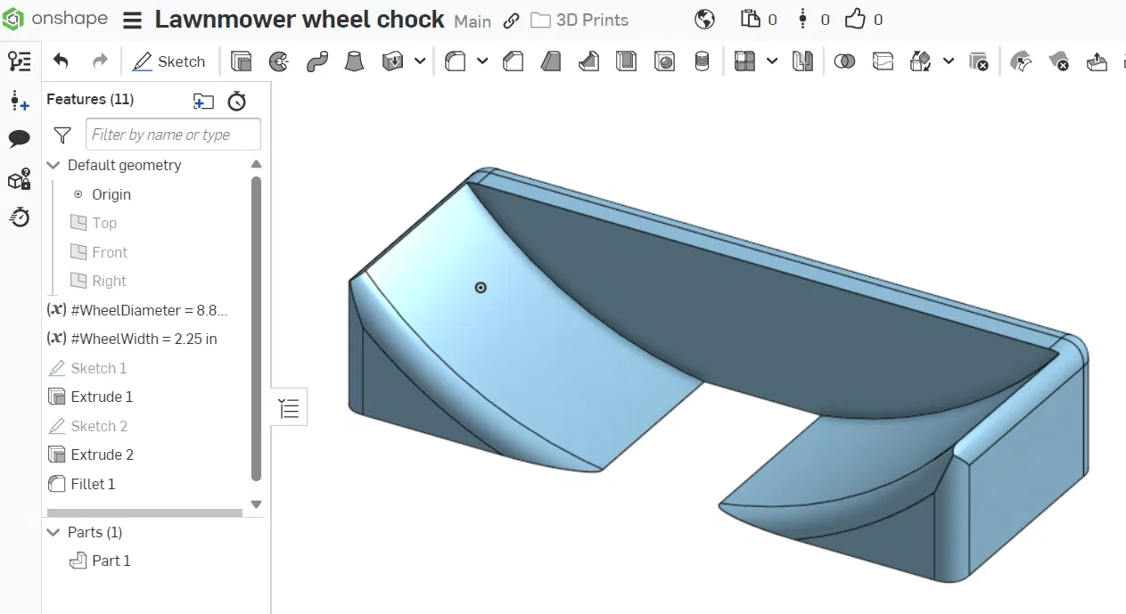
Task: Open the comments panel
Action: click(20, 139)
